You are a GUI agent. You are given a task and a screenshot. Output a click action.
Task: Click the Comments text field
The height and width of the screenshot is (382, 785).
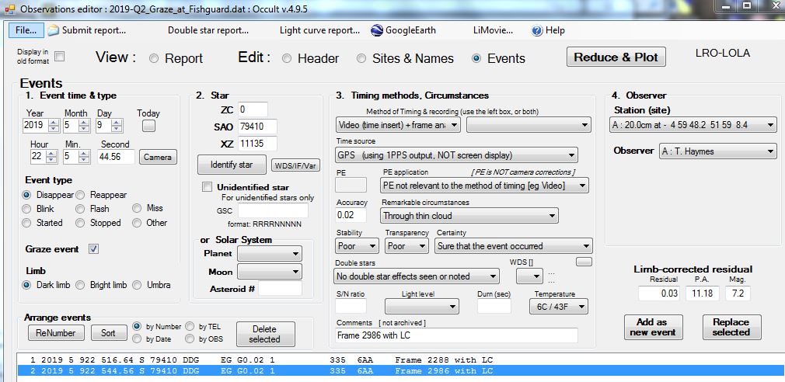[457, 335]
